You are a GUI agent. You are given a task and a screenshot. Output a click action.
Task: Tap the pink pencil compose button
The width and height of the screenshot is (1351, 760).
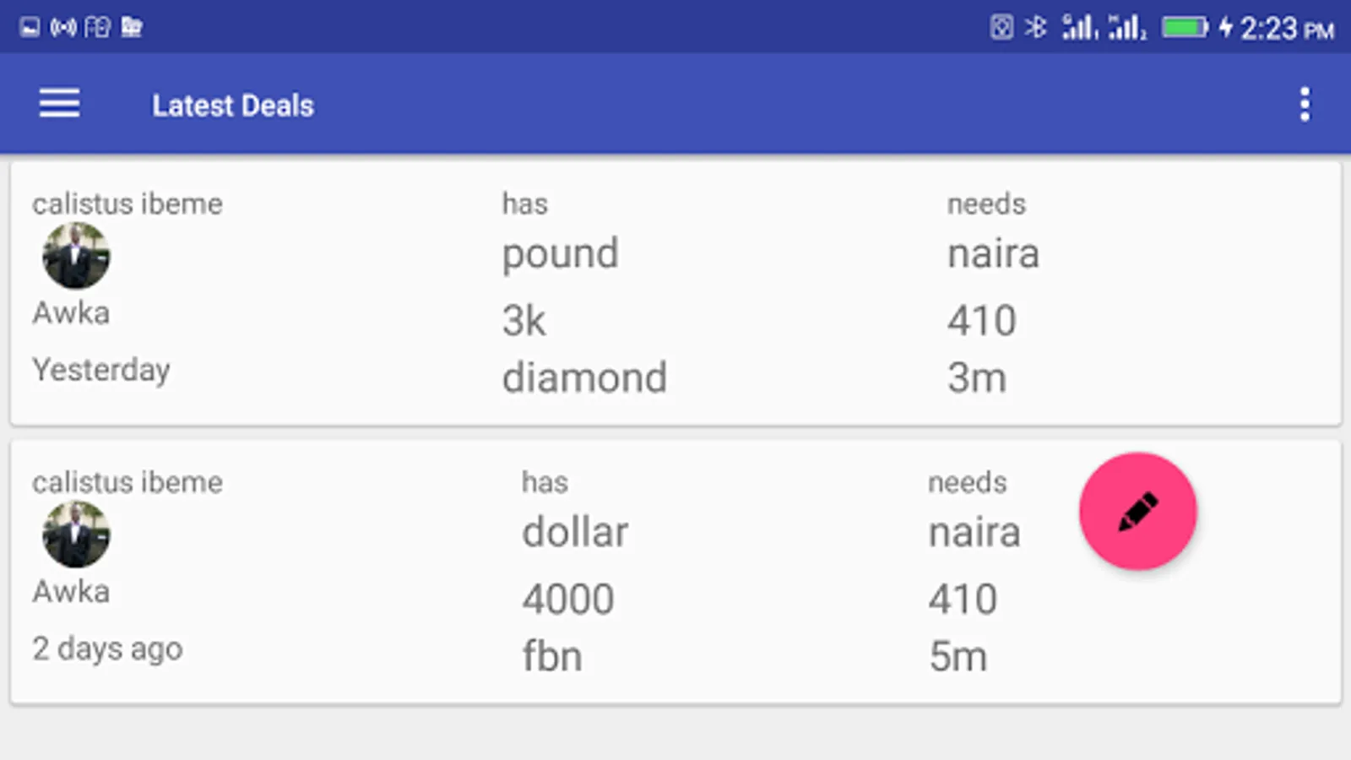[1137, 512]
